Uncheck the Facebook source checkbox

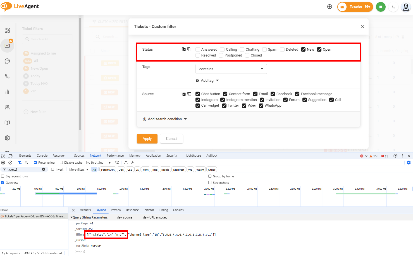(x=273, y=94)
